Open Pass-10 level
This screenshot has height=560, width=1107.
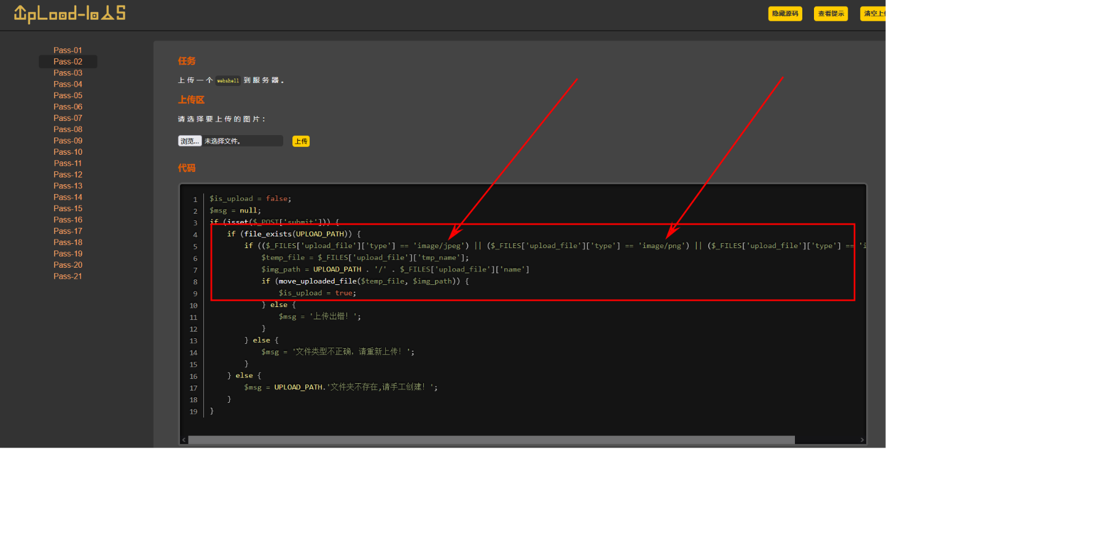[68, 152]
